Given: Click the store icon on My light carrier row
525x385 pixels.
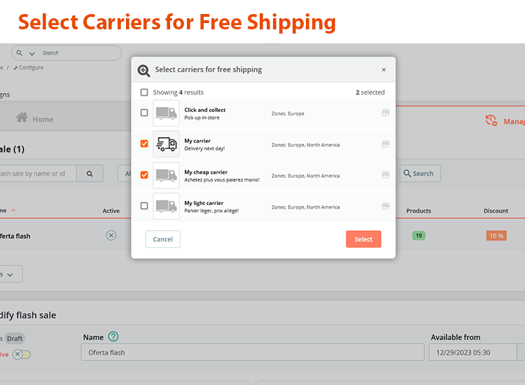Looking at the screenshot, I should tap(385, 206).
